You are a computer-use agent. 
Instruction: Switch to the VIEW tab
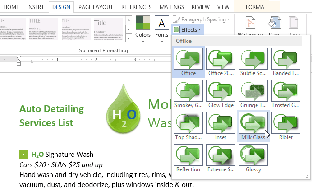coord(223,7)
